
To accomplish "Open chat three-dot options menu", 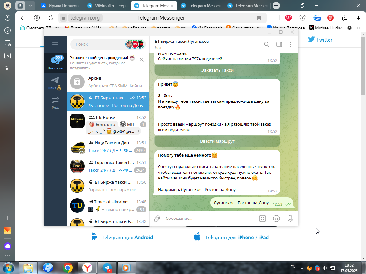I will point(290,44).
